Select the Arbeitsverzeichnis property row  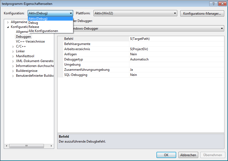click(77, 49)
